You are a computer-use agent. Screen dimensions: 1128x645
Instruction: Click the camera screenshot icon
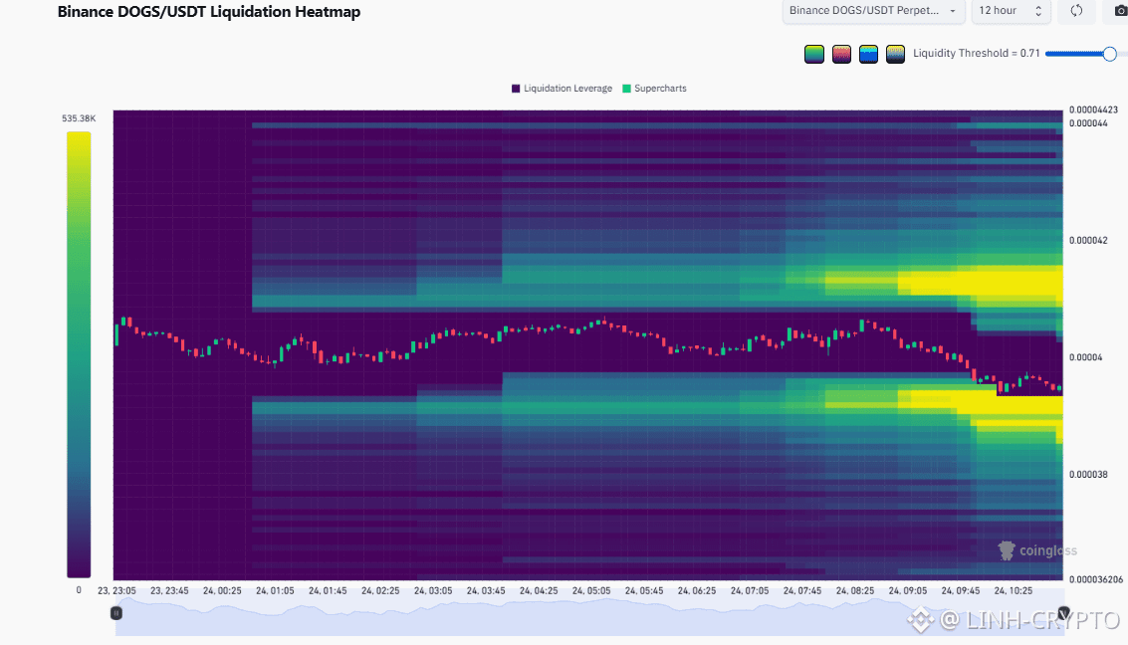pos(1120,11)
